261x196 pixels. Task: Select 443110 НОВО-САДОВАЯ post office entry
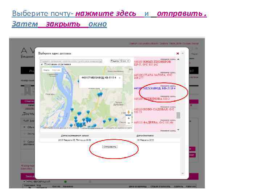coord(154,110)
